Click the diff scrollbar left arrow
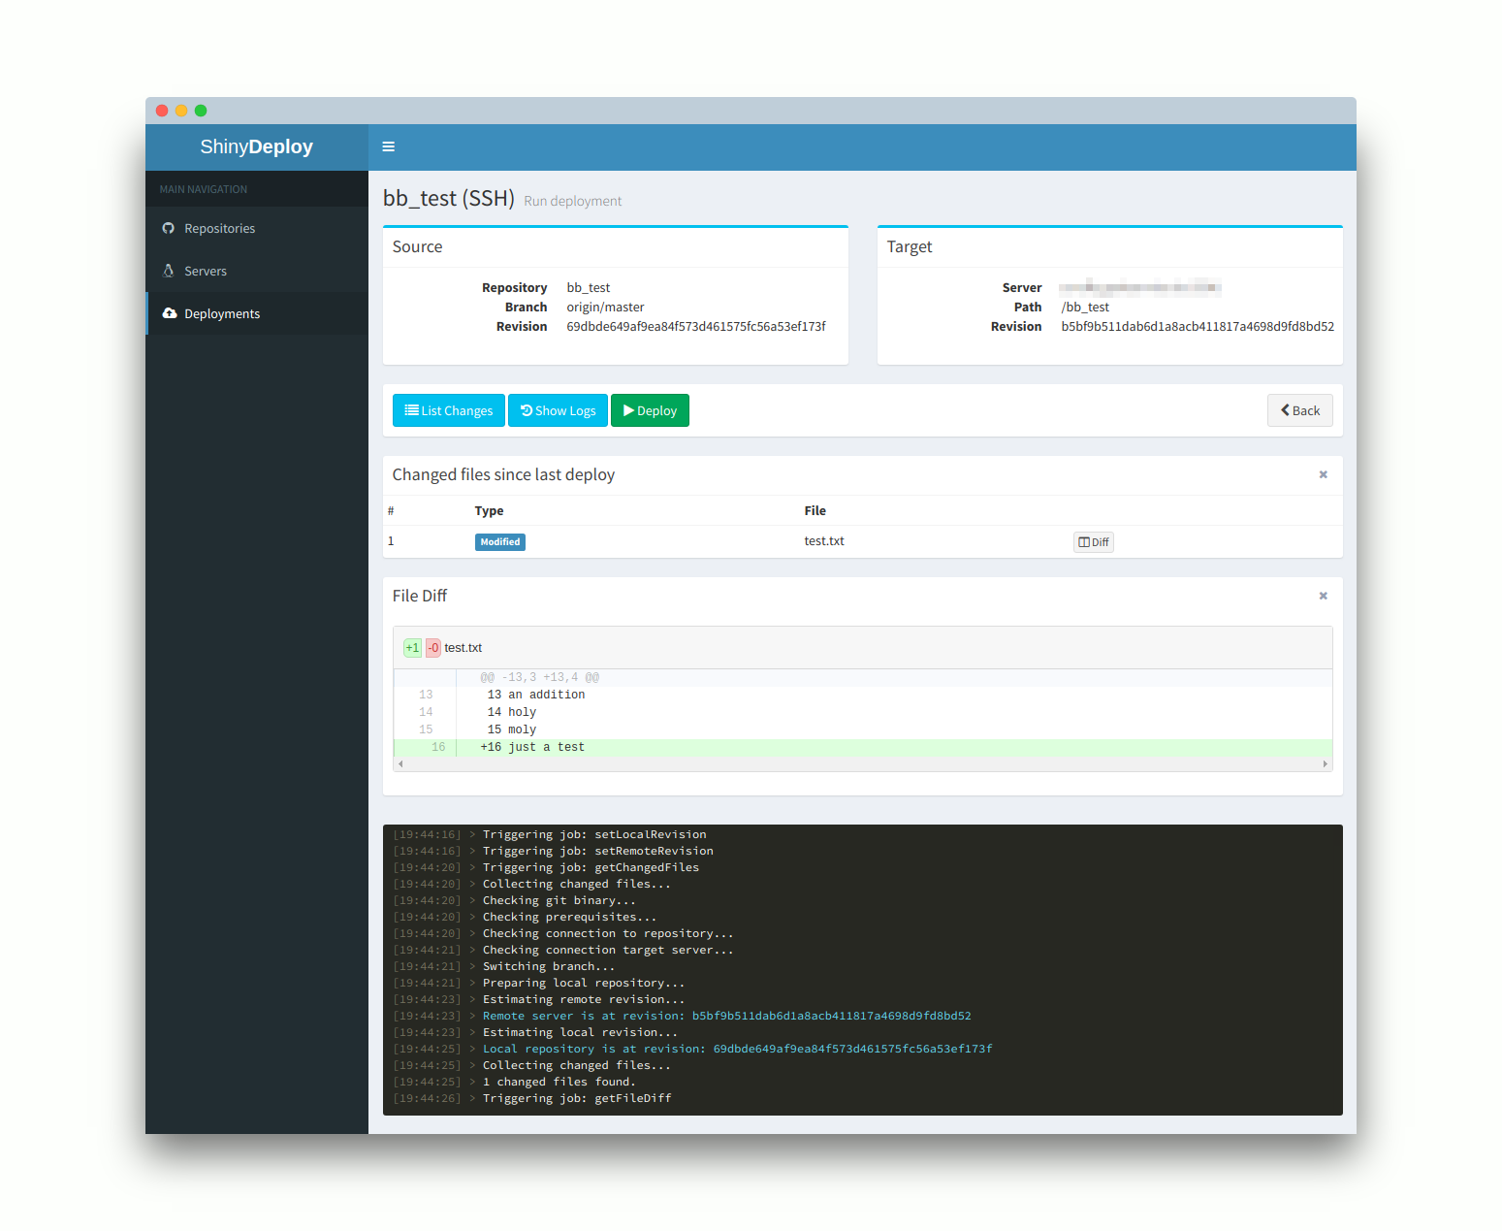 (x=400, y=764)
